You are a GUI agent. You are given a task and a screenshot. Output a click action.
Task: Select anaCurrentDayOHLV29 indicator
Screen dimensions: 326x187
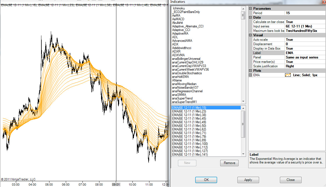point(187,62)
